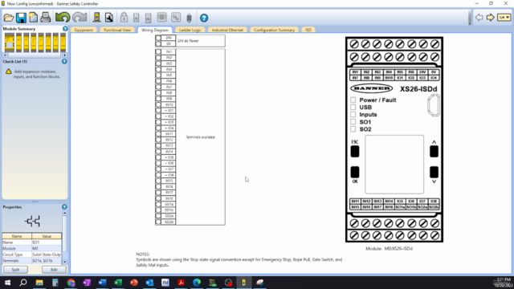
Task: Switch to the ISD tab
Action: [x=308, y=30]
